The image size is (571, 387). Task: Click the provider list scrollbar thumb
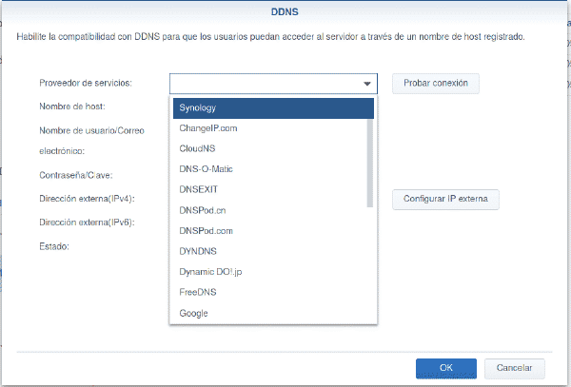click(370, 163)
